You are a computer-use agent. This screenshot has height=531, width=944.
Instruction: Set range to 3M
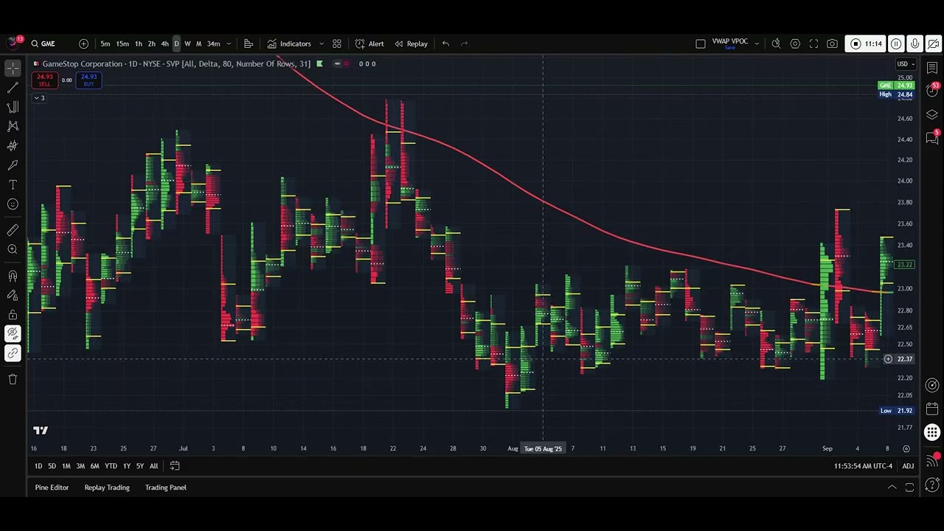point(80,466)
